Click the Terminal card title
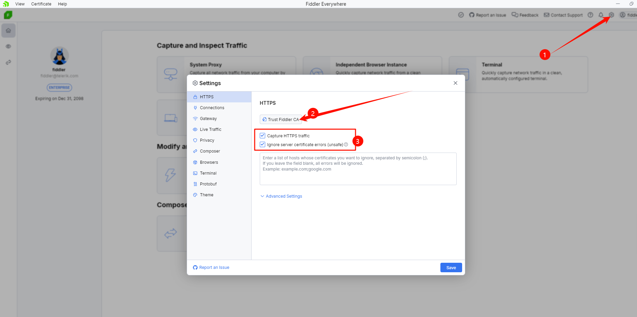The image size is (637, 317). 492,65
